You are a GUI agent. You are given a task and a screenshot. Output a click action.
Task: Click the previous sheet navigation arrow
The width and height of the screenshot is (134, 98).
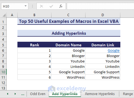(8, 94)
